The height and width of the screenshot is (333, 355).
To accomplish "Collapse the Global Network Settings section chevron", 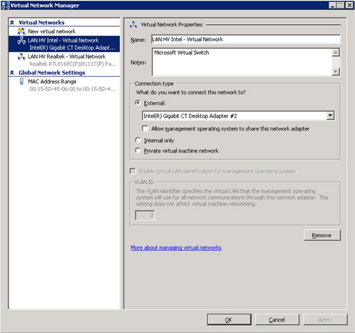I will 12,72.
